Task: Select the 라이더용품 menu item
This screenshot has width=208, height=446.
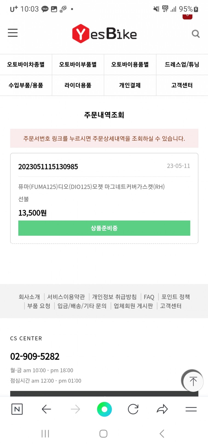Action: point(78,85)
